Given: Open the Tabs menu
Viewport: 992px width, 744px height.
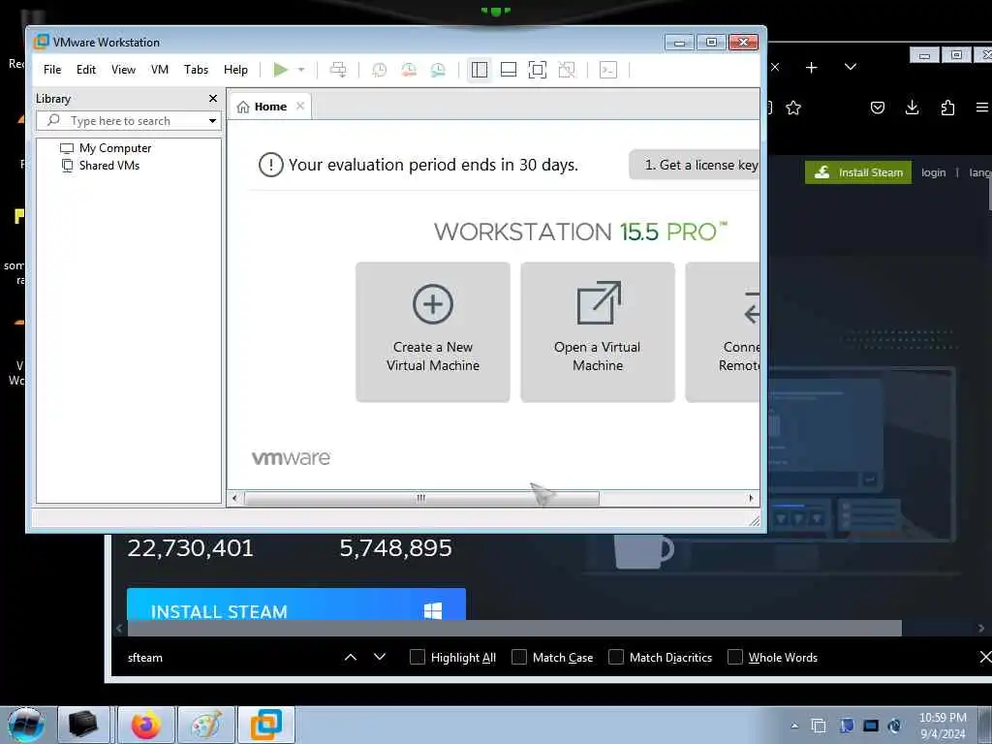Looking at the screenshot, I should pyautogui.click(x=196, y=70).
